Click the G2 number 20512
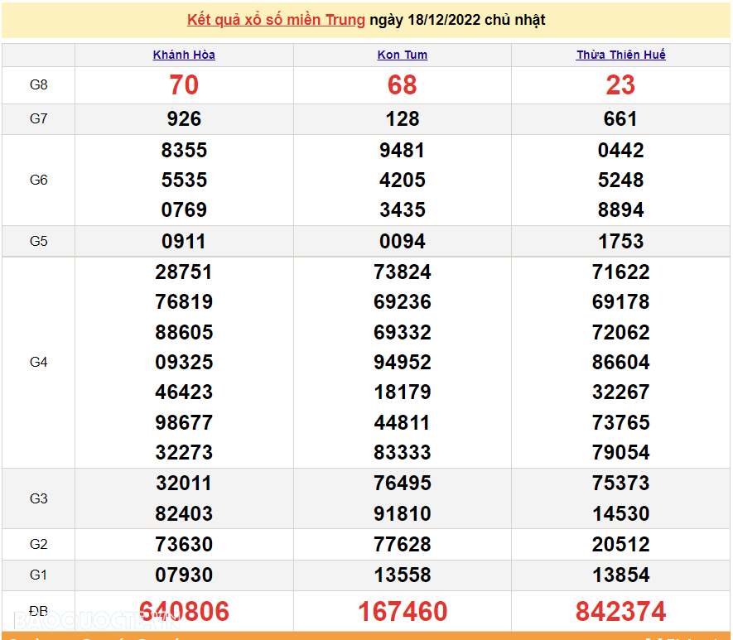 (x=620, y=544)
